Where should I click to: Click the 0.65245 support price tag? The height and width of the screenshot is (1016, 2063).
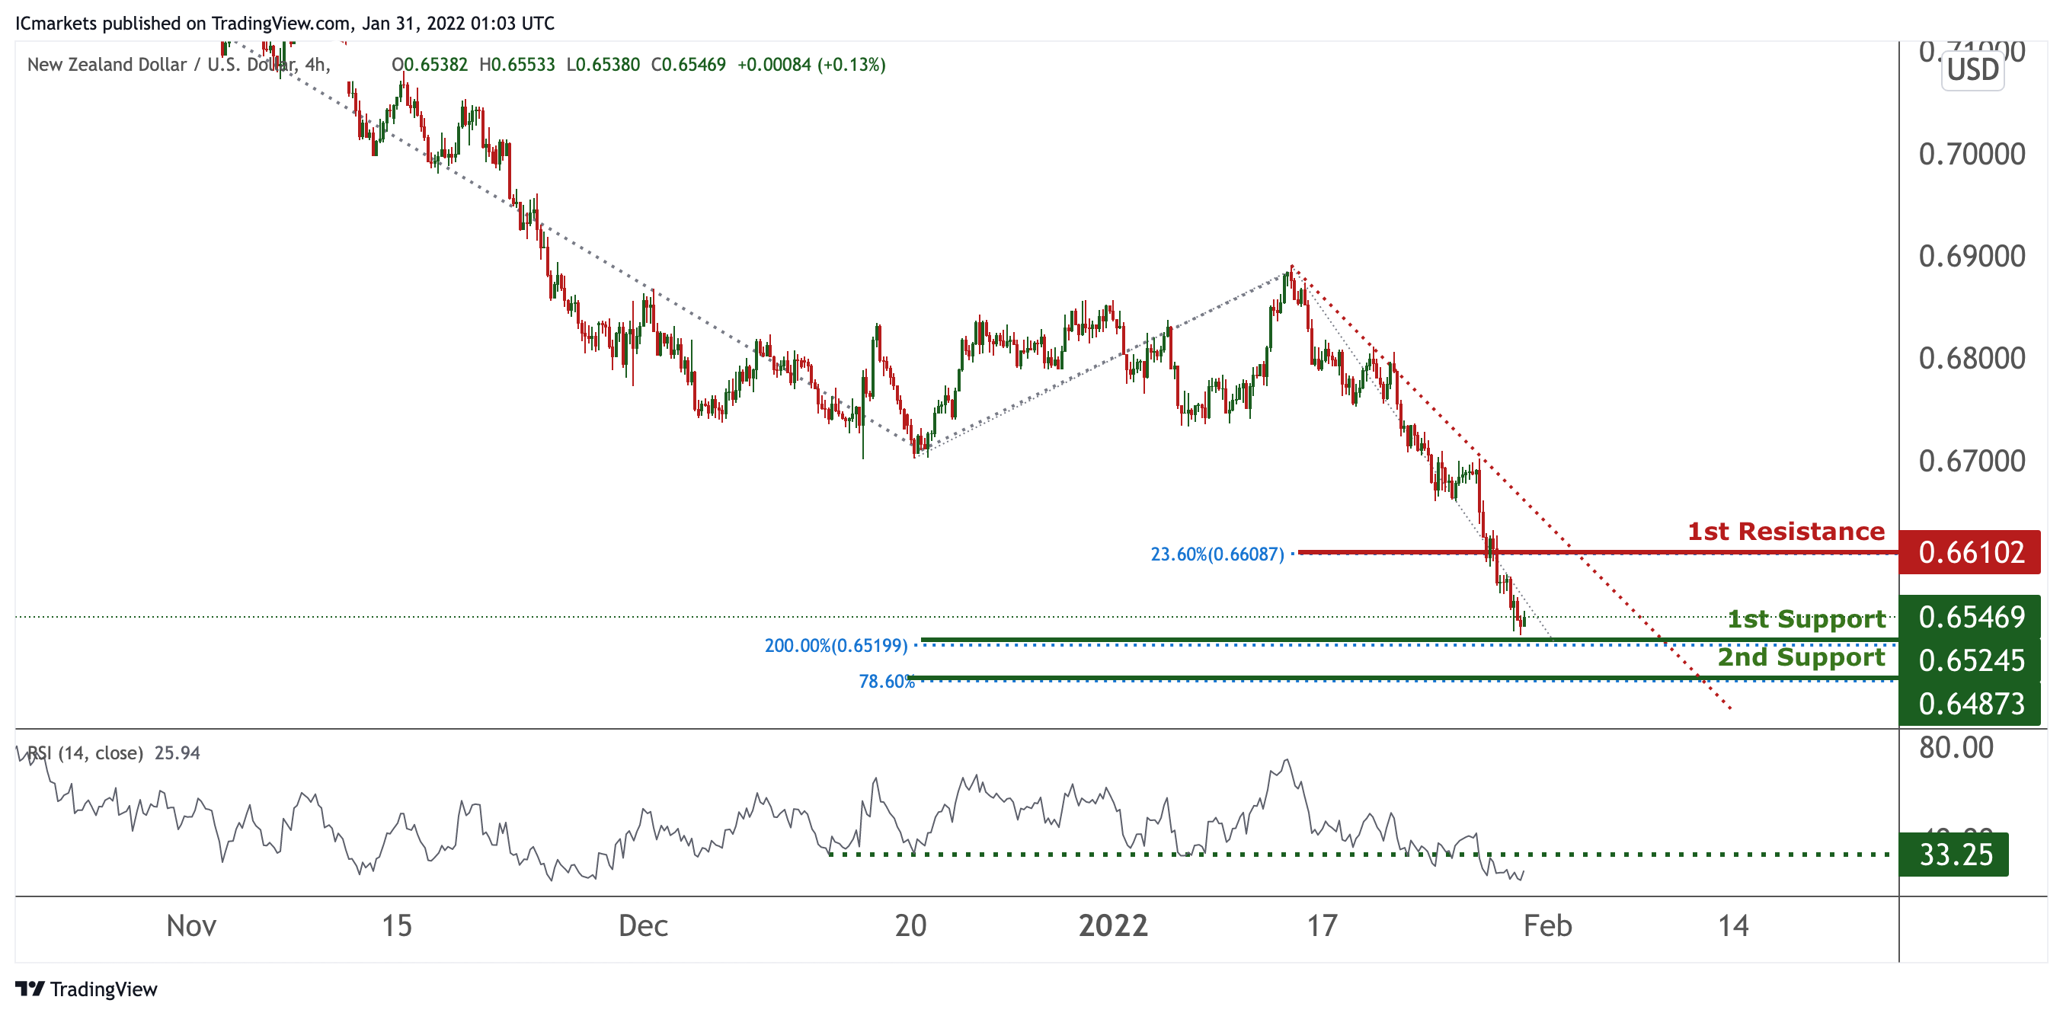(1970, 660)
